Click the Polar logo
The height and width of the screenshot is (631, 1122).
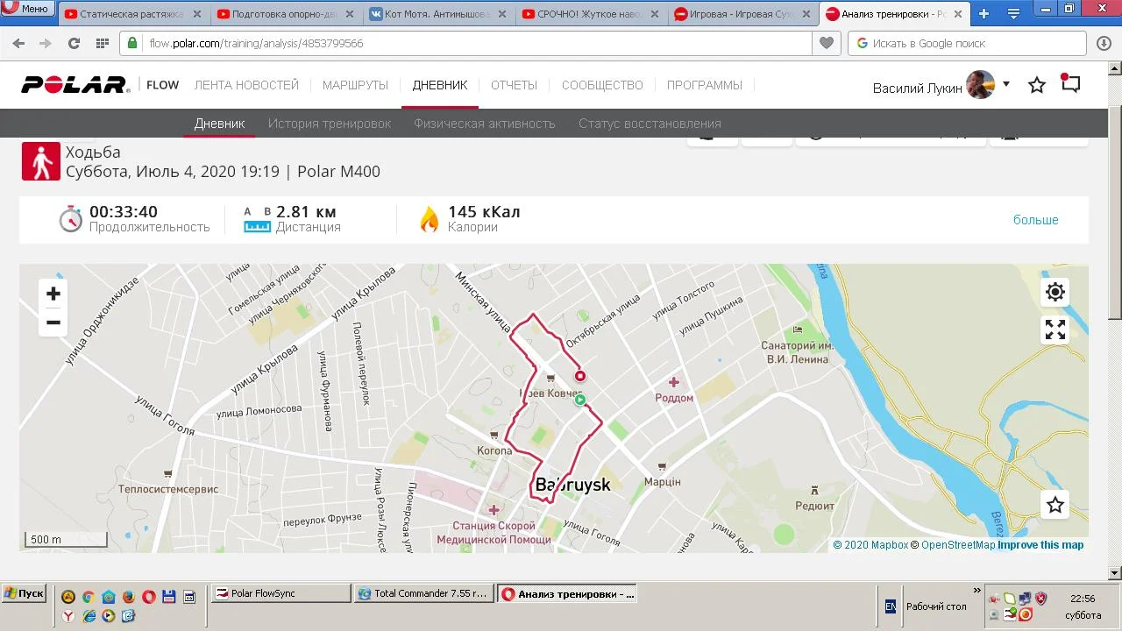pos(76,85)
